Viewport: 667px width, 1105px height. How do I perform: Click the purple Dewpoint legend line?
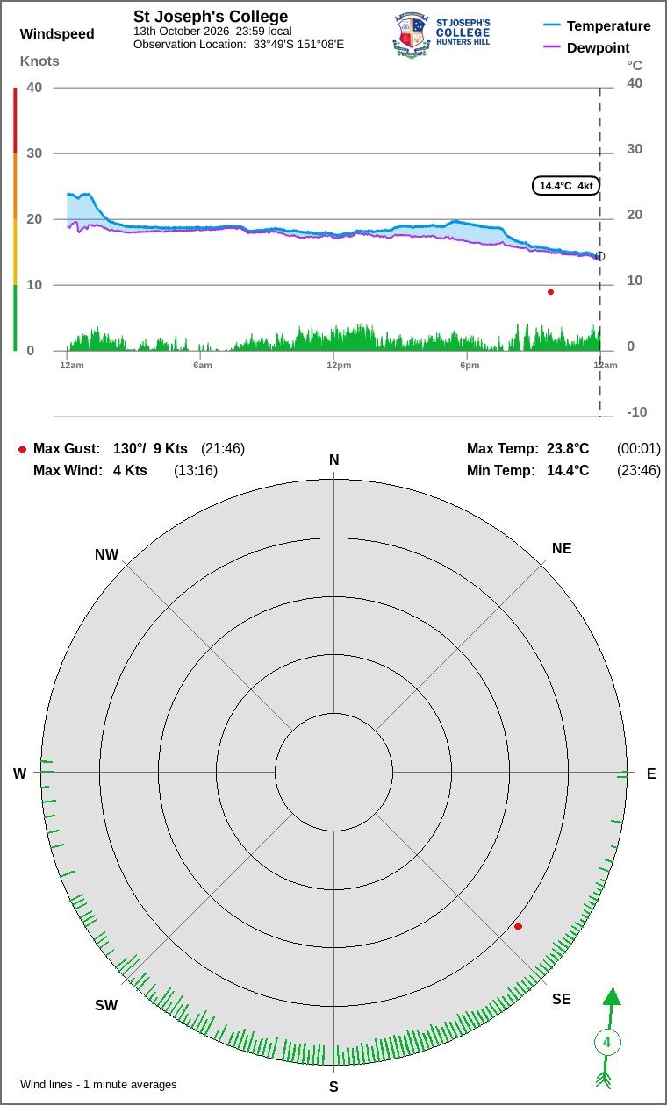pyautogui.click(x=552, y=47)
